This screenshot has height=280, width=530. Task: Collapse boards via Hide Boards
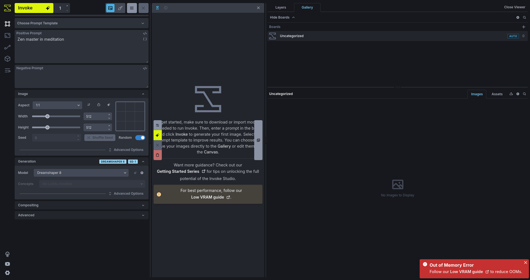pos(282,17)
